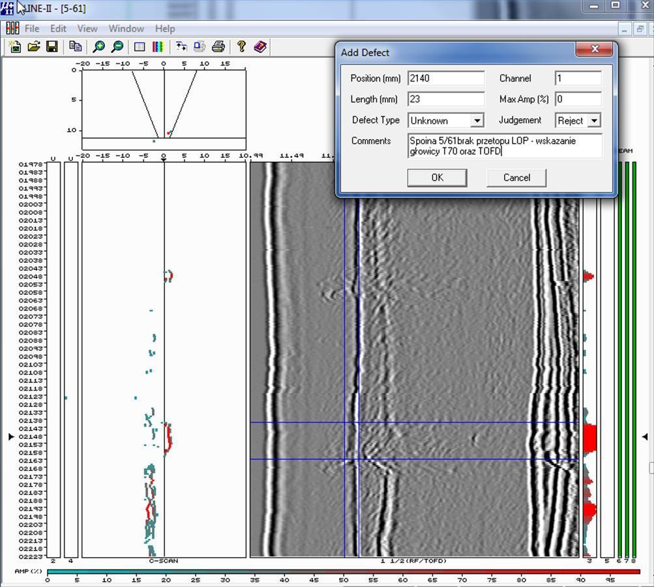
Task: Click the zero marker atop the C-scan
Action: (x=164, y=160)
